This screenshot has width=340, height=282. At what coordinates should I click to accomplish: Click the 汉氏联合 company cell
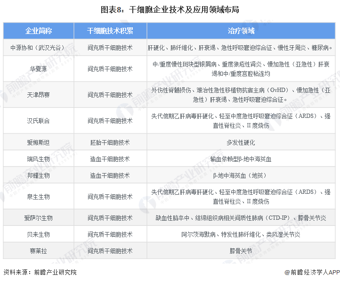tap(39, 121)
